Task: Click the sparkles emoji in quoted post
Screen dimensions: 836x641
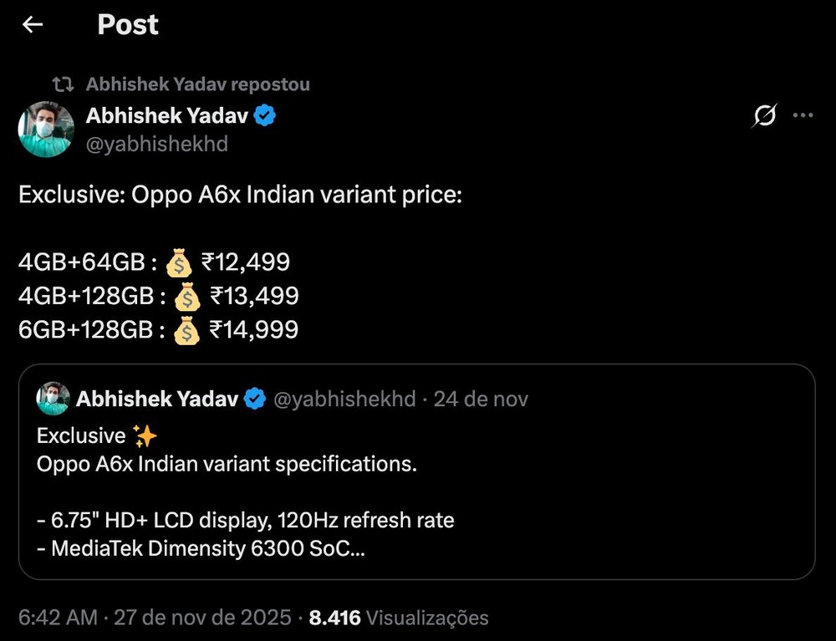Action: (145, 435)
